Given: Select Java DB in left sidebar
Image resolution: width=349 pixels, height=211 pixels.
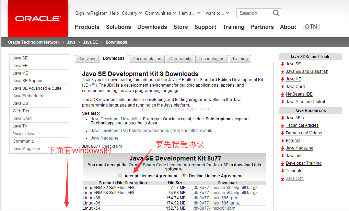Looking at the screenshot, I should pos(39,103).
